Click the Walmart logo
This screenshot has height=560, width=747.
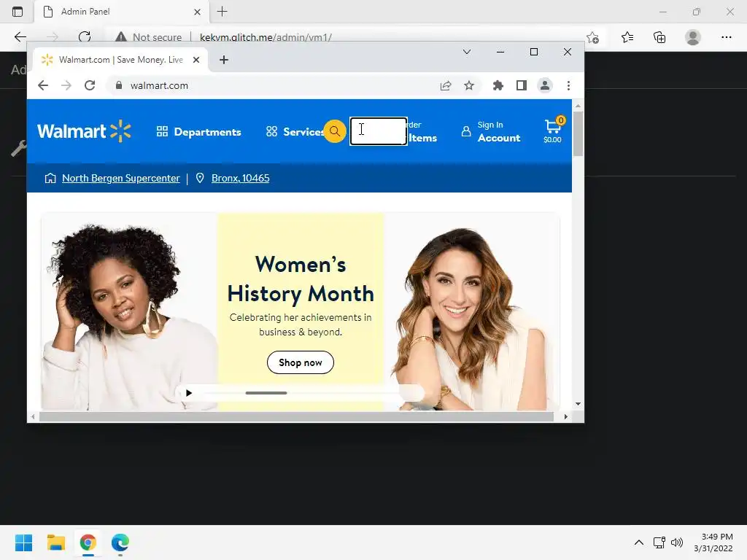[x=84, y=131]
